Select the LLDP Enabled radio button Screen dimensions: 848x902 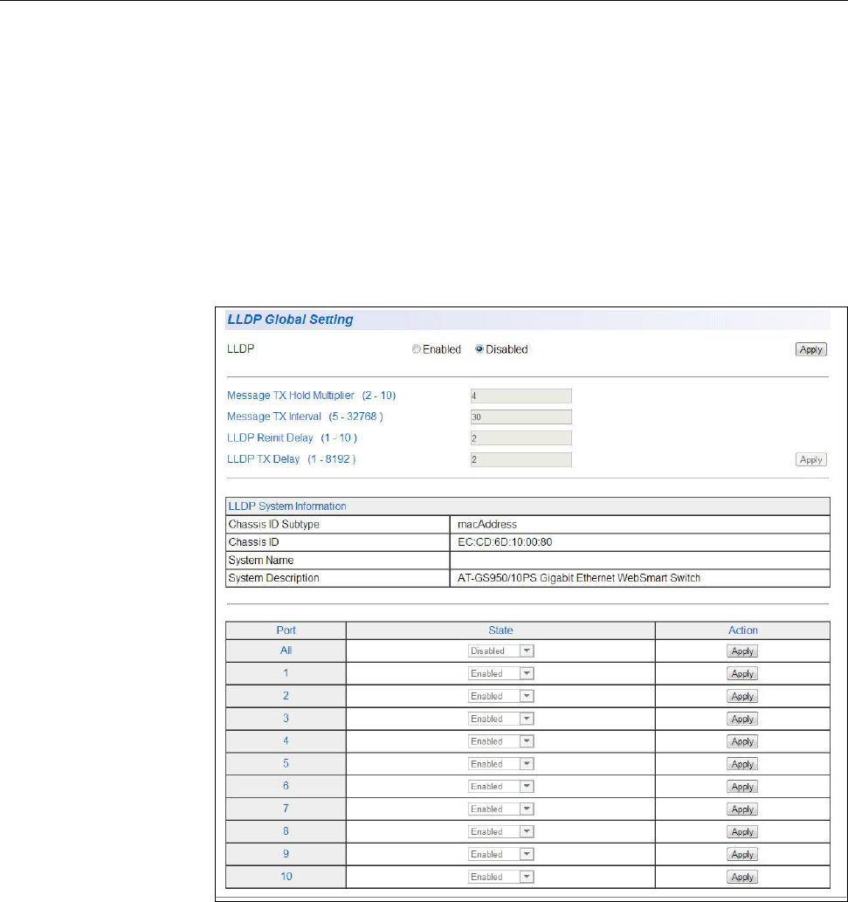click(x=417, y=349)
